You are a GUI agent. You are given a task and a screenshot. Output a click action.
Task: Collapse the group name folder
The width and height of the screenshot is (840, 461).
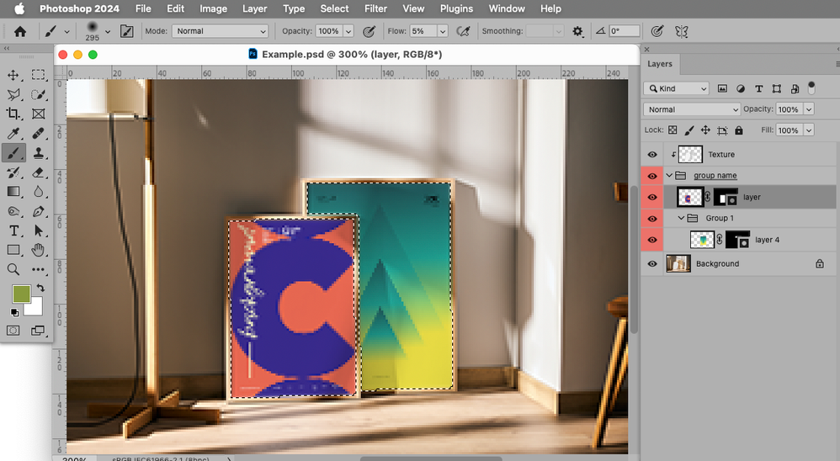[x=669, y=176]
